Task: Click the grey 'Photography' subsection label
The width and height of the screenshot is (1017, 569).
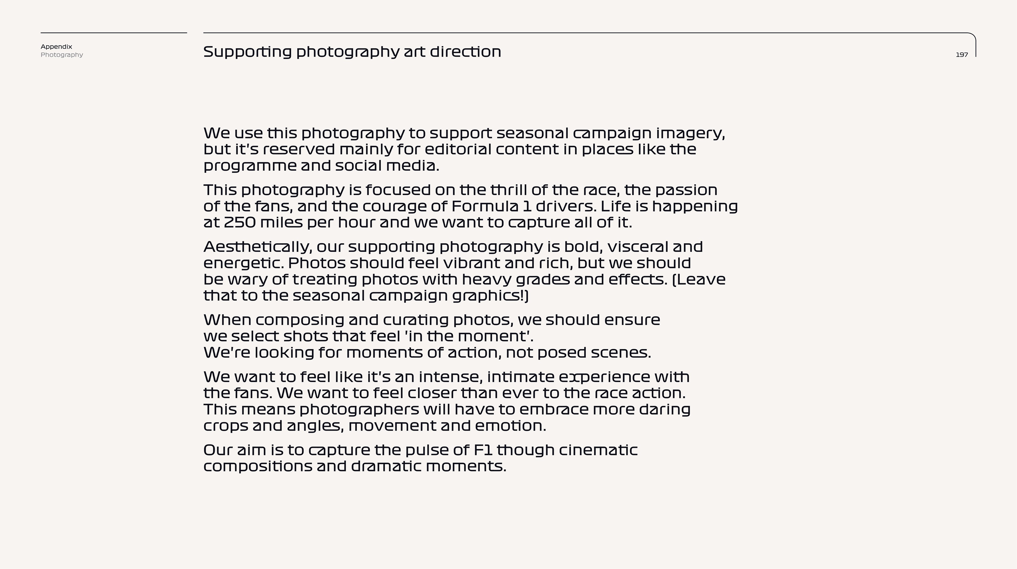Action: pos(62,55)
